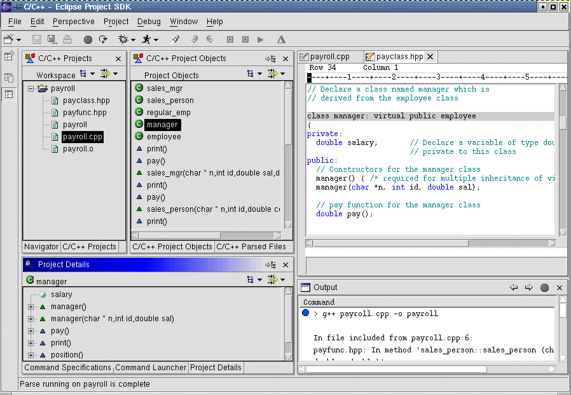The height and width of the screenshot is (395, 571).
Task: Close the Output view
Action: (x=560, y=288)
